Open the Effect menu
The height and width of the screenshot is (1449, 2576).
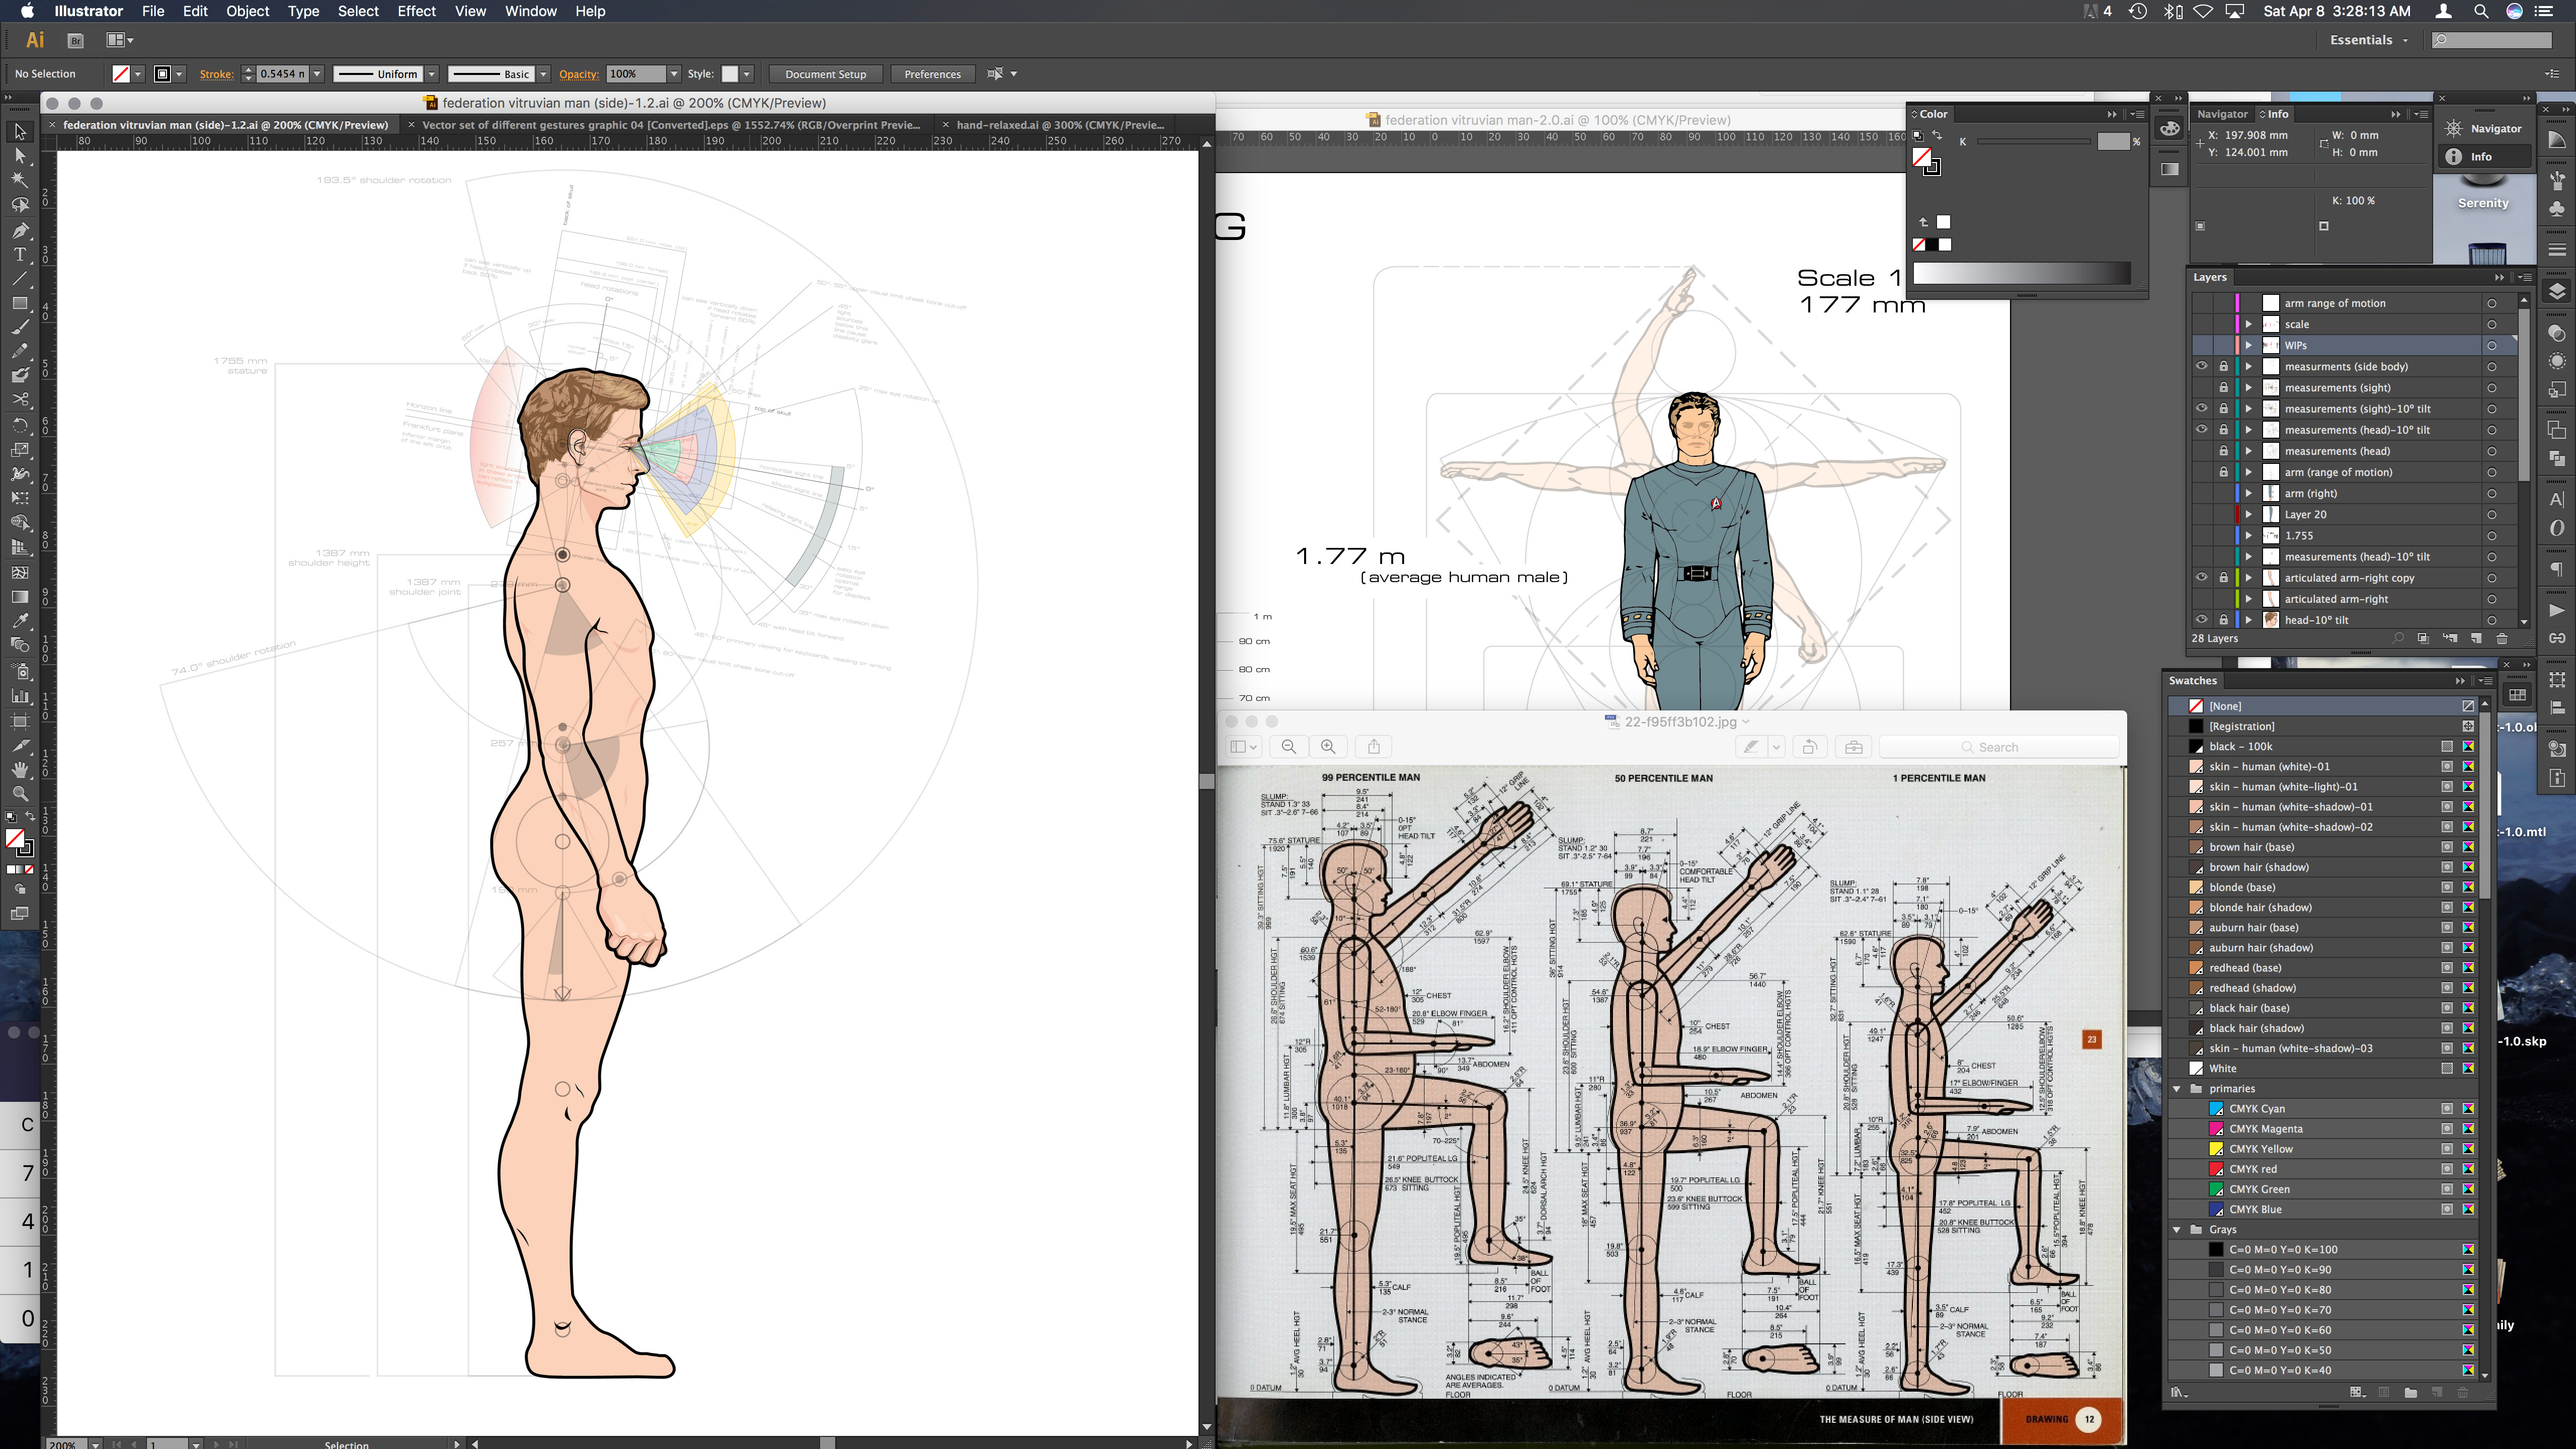coord(416,11)
